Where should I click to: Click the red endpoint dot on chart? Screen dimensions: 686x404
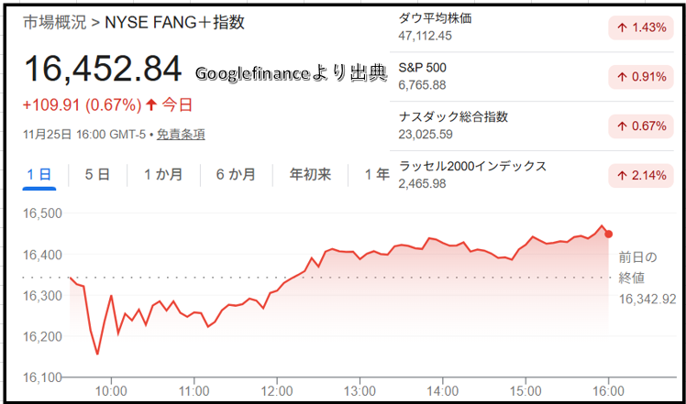(x=608, y=234)
